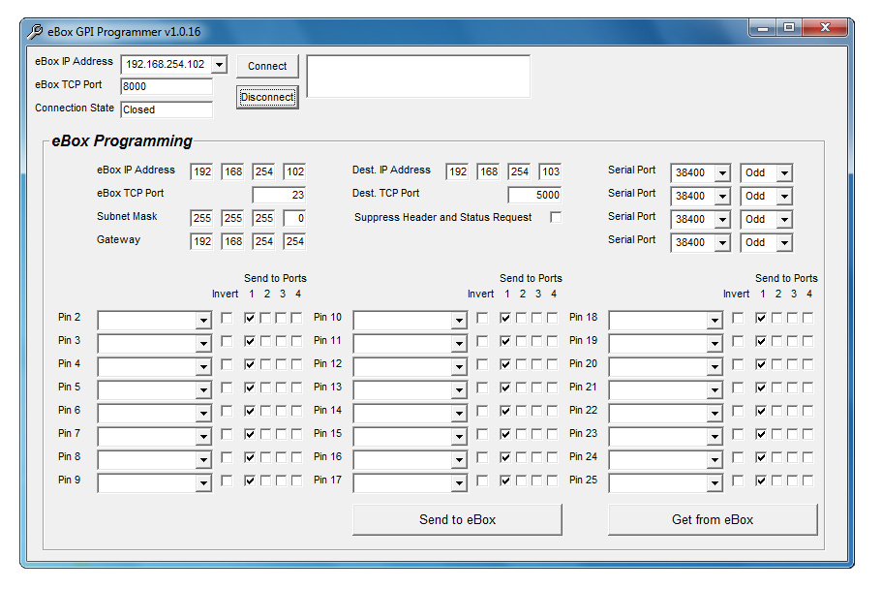Viewport: 882px width, 589px height.
Task: Edit last octet 102 of eBox IP
Action: coord(294,171)
